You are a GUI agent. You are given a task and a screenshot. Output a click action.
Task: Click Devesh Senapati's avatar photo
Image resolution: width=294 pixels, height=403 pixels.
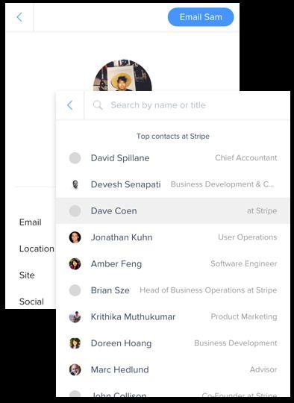click(75, 184)
